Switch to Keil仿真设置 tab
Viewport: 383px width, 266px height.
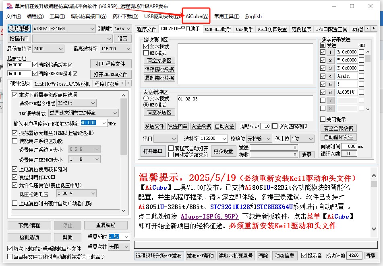(272, 29)
